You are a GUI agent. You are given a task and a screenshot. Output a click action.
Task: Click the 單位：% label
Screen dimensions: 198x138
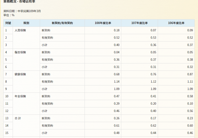click(x=9, y=15)
